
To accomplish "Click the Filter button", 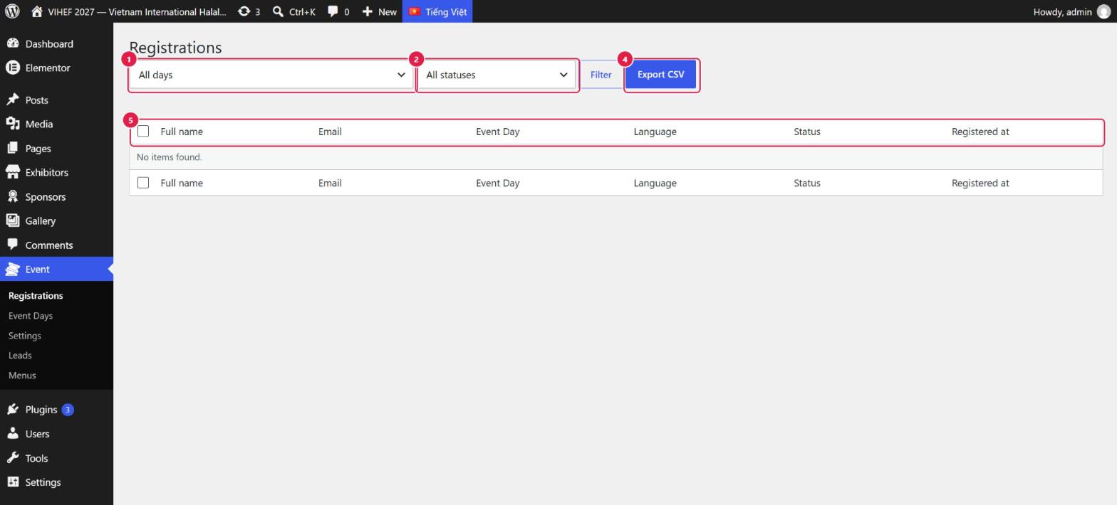I will [601, 75].
